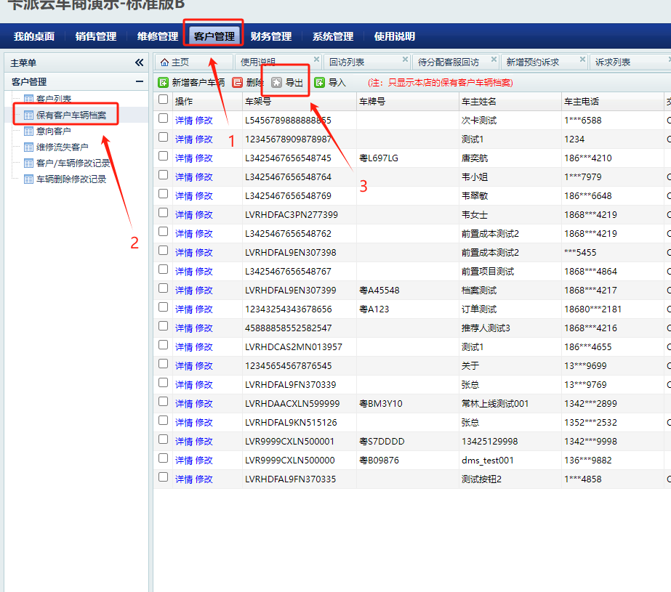Open 意向客户 from the sidebar tree
The height and width of the screenshot is (592, 671).
click(53, 131)
